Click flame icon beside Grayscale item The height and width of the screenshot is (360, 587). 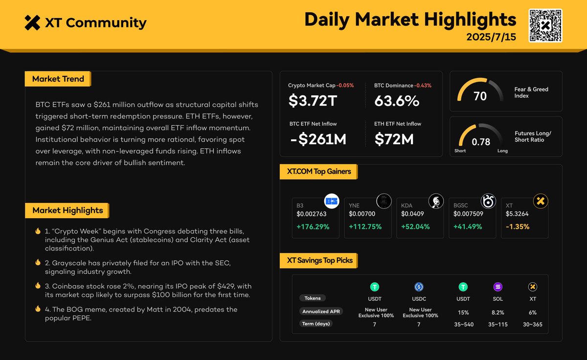[38, 263]
